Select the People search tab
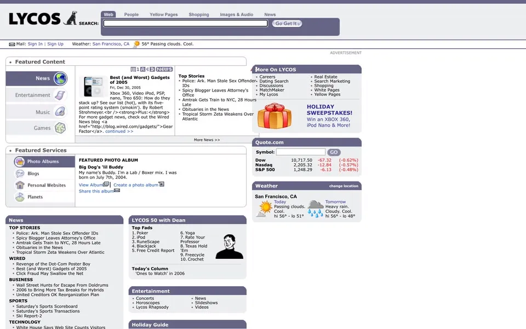The height and width of the screenshot is (329, 526). click(x=131, y=14)
